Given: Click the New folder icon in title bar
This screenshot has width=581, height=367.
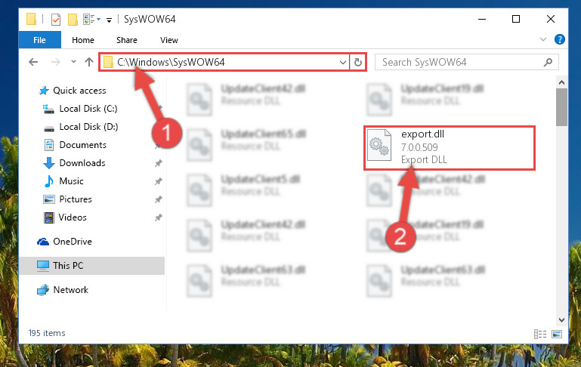Looking at the screenshot, I should pyautogui.click(x=73, y=20).
